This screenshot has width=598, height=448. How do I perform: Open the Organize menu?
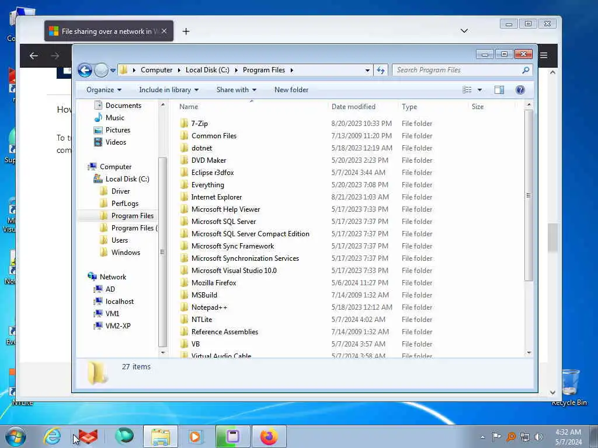pyautogui.click(x=104, y=90)
